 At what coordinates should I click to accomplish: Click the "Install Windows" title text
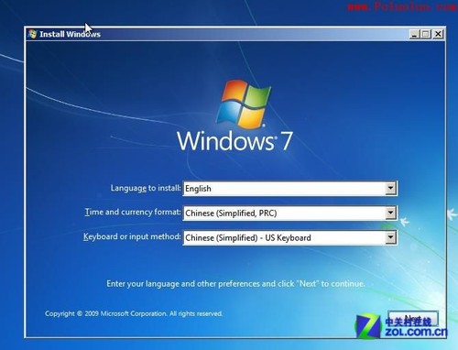point(70,34)
